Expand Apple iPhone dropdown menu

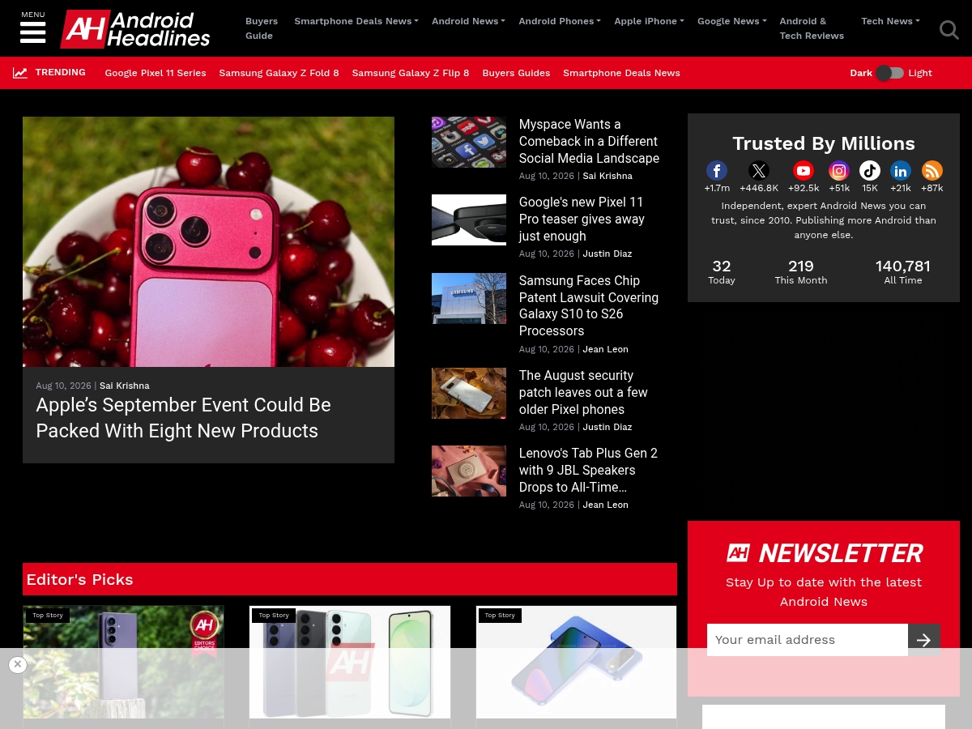pos(649,21)
